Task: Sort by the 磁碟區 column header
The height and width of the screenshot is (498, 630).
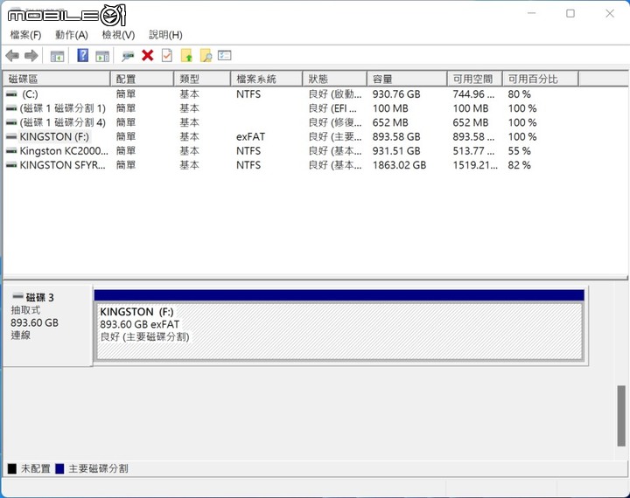Action: [x=57, y=79]
